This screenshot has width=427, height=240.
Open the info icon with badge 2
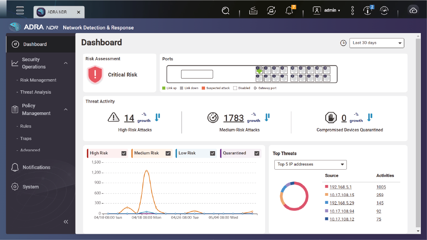pos(367,11)
